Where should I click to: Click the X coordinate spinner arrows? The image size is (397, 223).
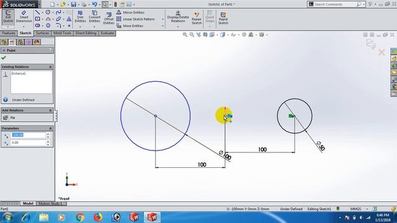(48, 135)
